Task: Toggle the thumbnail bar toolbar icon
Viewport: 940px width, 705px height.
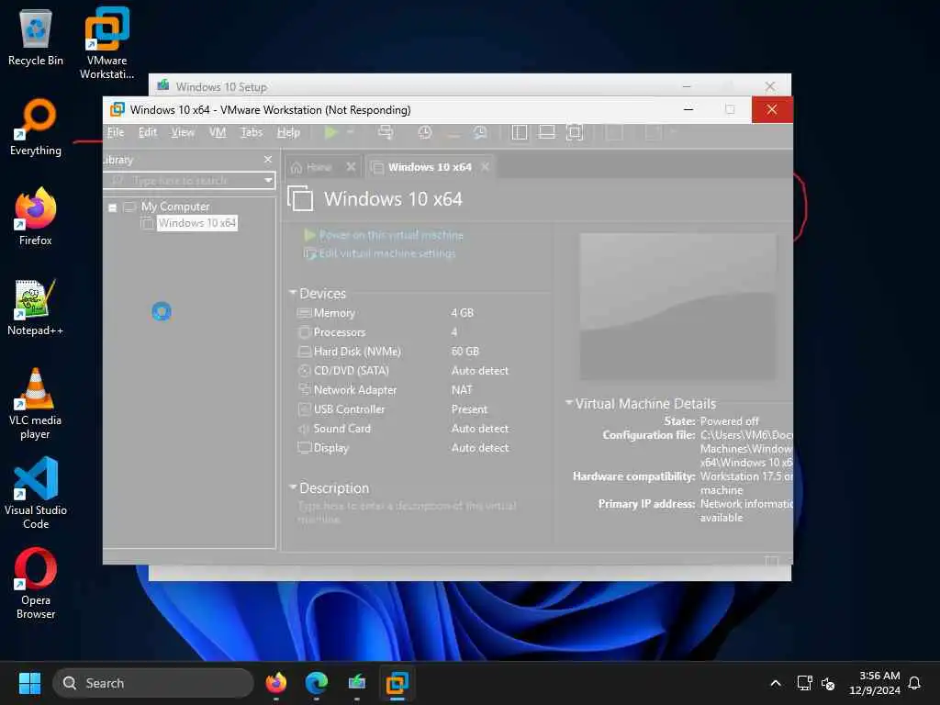Action: coord(547,132)
